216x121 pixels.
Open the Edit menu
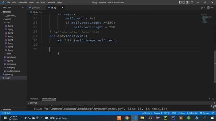[14, 2]
